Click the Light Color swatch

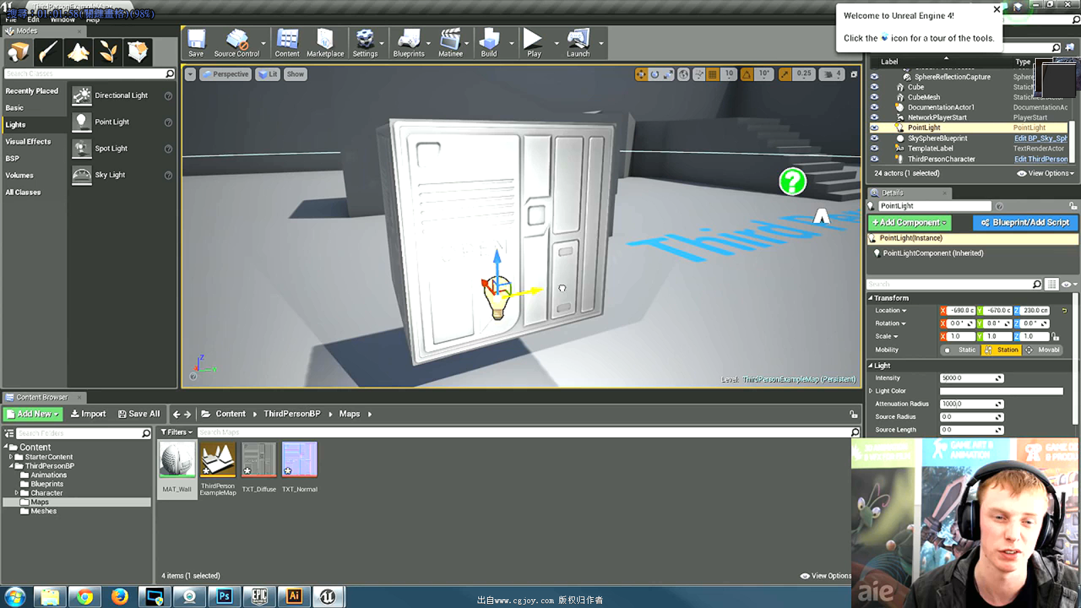(x=1001, y=391)
